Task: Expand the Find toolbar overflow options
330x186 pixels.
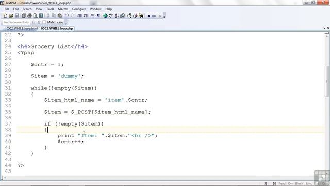Action: coord(66,22)
